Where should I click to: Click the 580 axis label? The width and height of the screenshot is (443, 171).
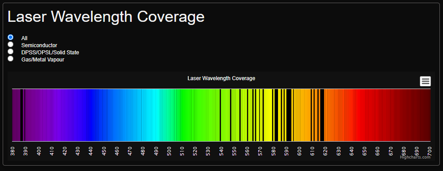click(273, 151)
